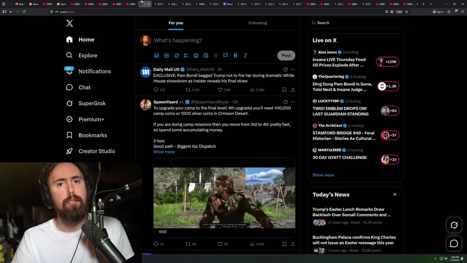Open more options on SpawnYaard post
The width and height of the screenshot is (467, 263).
click(293, 102)
